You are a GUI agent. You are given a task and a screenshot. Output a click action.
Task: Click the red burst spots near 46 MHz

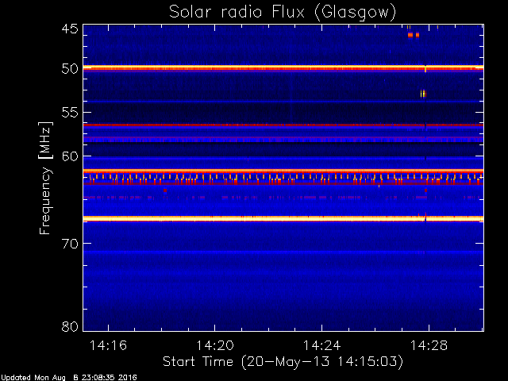[414, 35]
